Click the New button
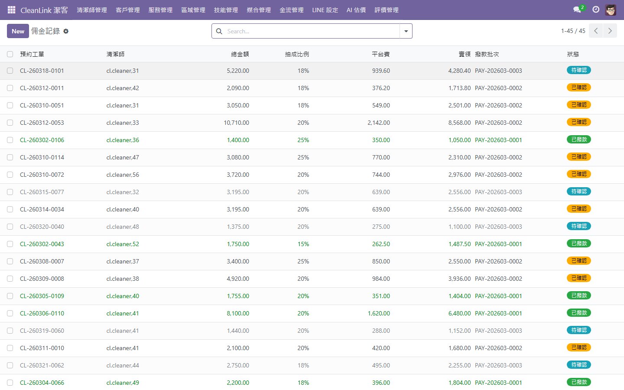Image resolution: width=624 pixels, height=390 pixels. (18, 31)
